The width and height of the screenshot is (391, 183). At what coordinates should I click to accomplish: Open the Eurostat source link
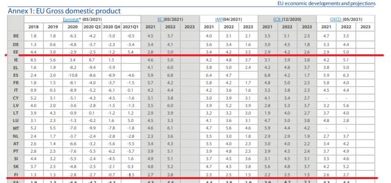point(70,19)
